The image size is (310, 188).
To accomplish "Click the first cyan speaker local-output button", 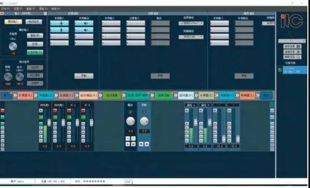I will 84,23.
